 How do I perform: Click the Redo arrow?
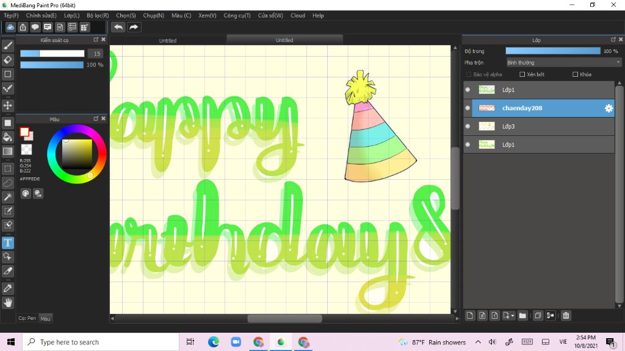(x=134, y=27)
